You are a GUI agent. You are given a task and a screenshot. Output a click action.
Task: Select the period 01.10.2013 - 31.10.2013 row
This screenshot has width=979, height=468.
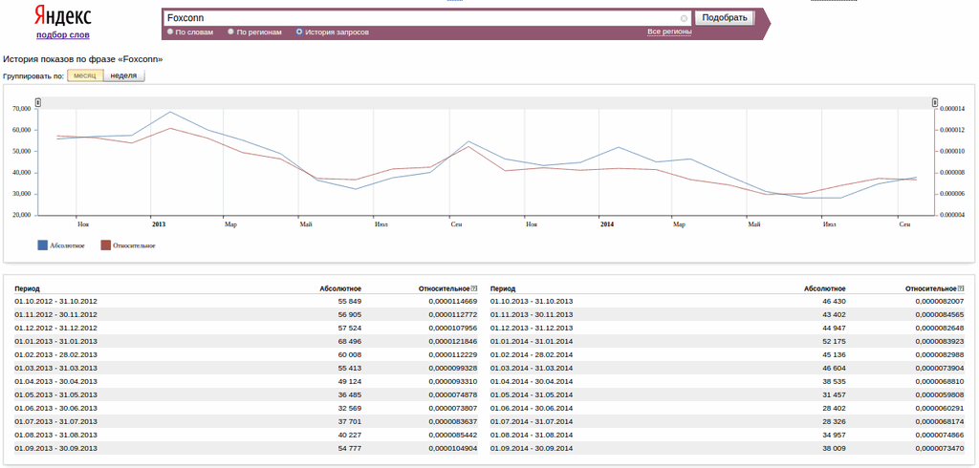pos(728,301)
